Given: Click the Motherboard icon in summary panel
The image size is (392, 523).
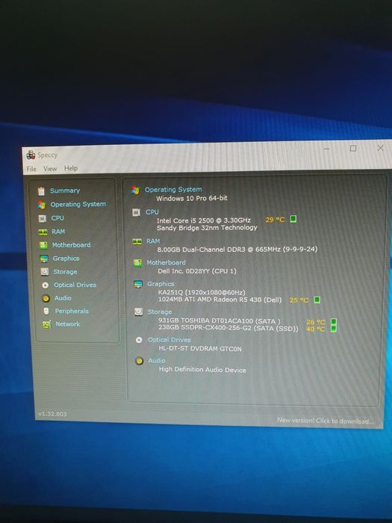Looking at the screenshot, I should click(x=137, y=263).
